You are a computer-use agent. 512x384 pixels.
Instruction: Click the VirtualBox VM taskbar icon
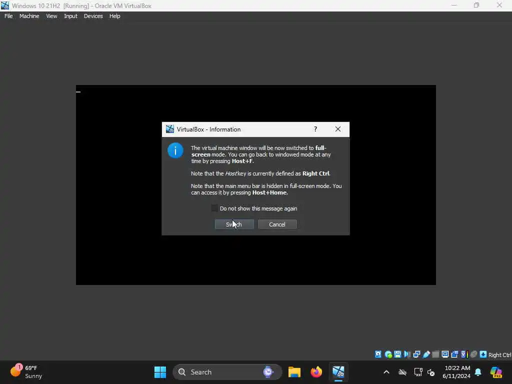[x=338, y=372]
